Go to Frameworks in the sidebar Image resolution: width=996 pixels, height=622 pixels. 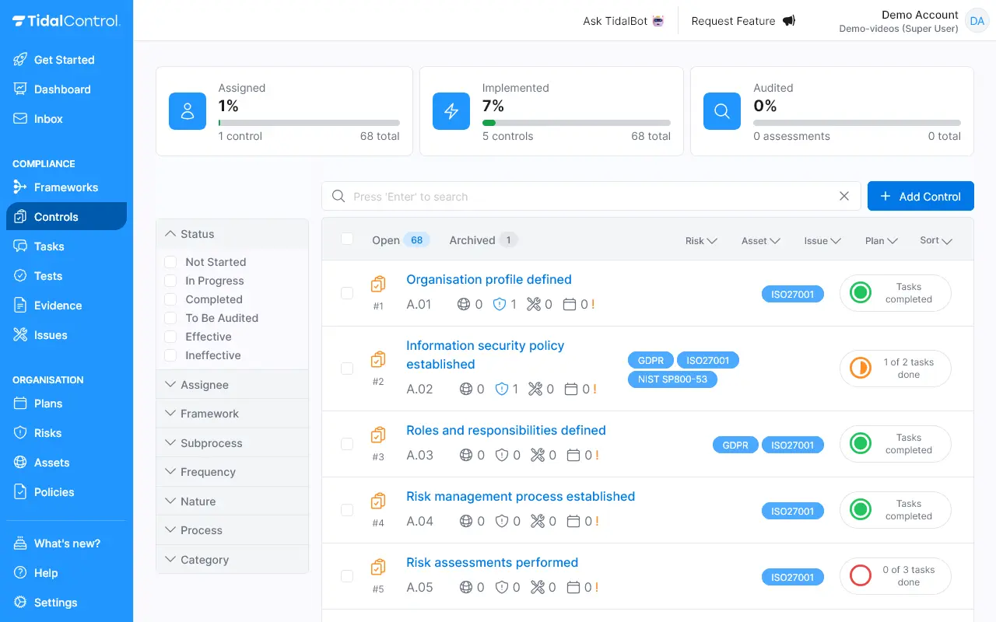[66, 187]
